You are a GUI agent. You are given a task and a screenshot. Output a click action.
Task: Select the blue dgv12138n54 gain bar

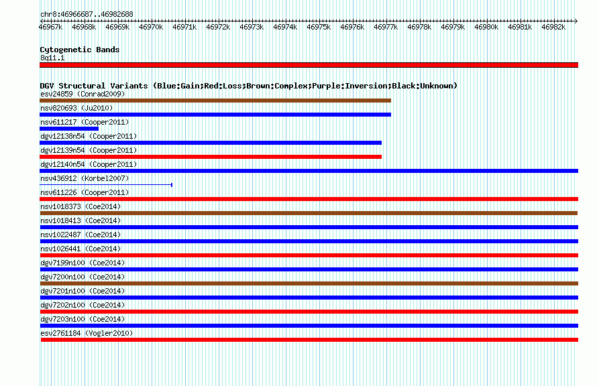pyautogui.click(x=211, y=143)
